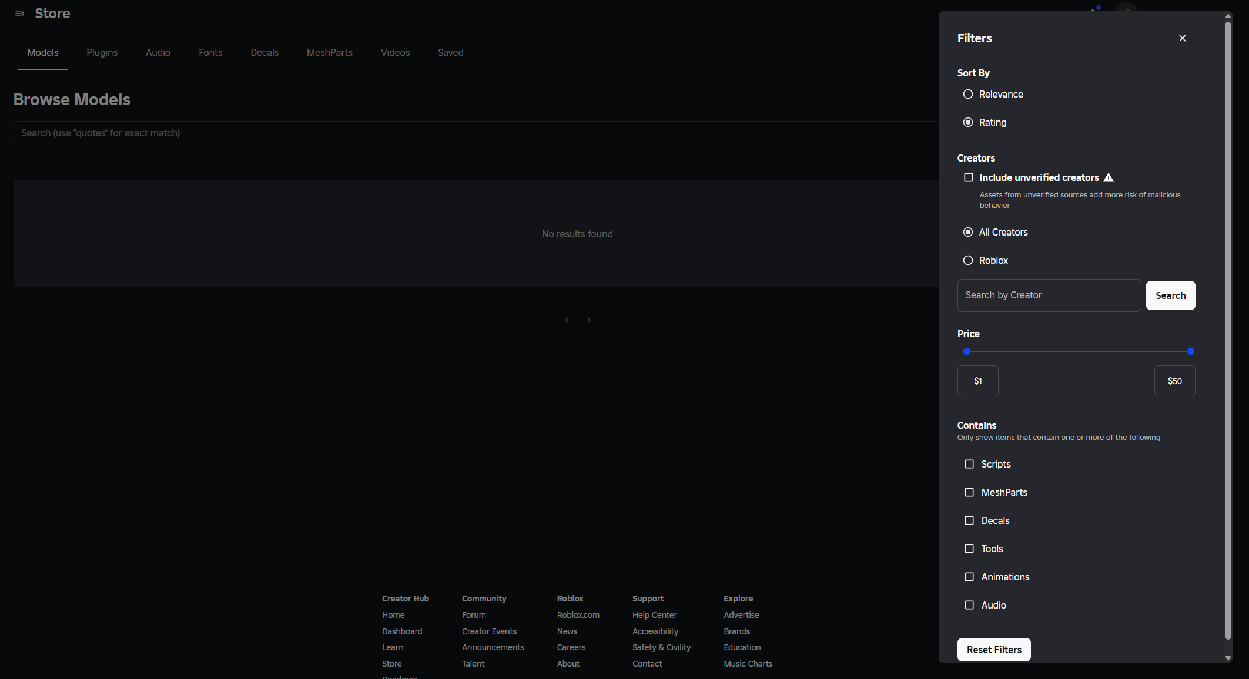Collapse the sidebar menu icon next to Store
This screenshot has height=679, width=1249.
[x=20, y=14]
